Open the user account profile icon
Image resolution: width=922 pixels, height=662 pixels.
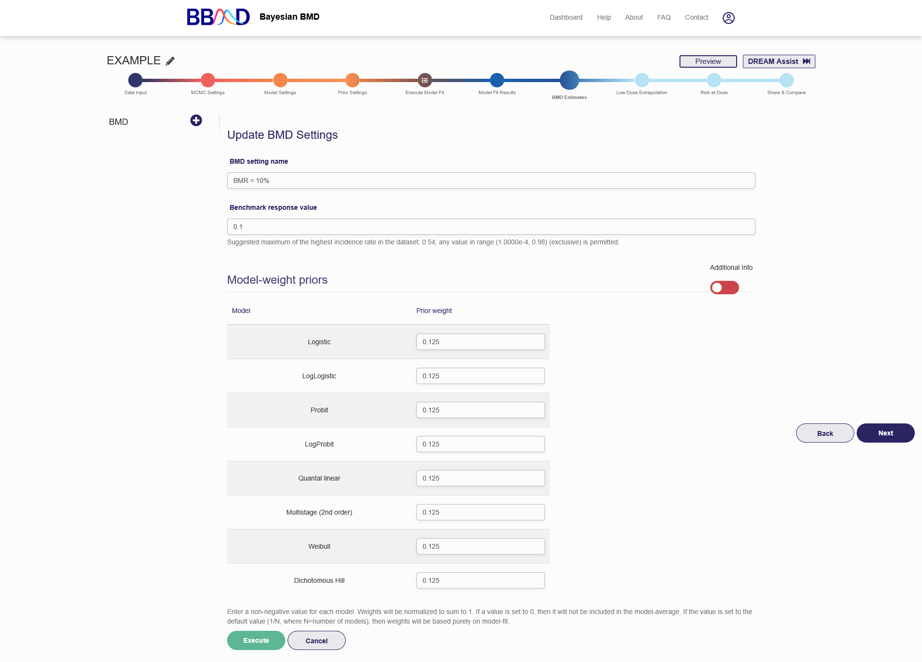click(x=728, y=18)
